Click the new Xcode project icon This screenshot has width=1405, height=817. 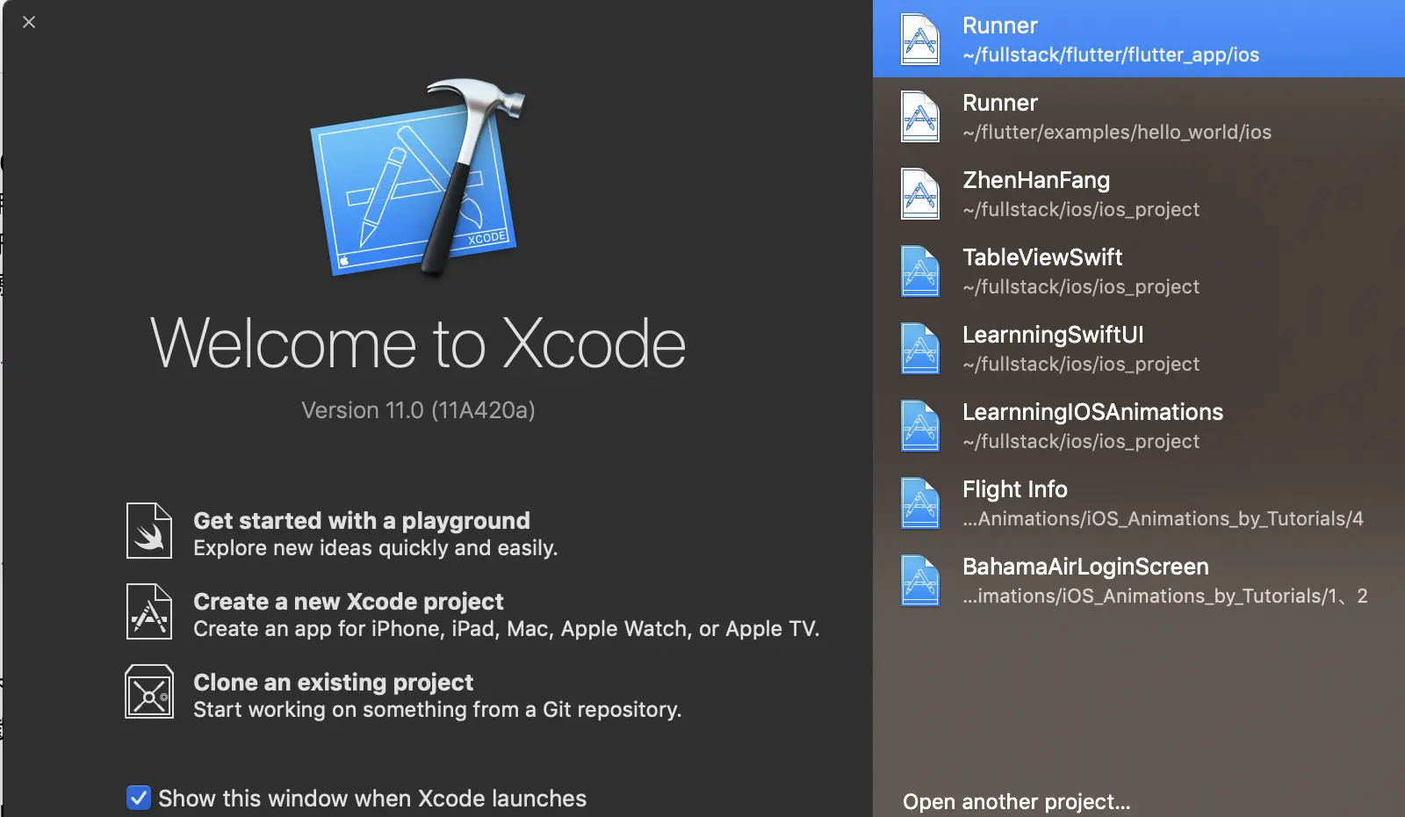(x=149, y=611)
